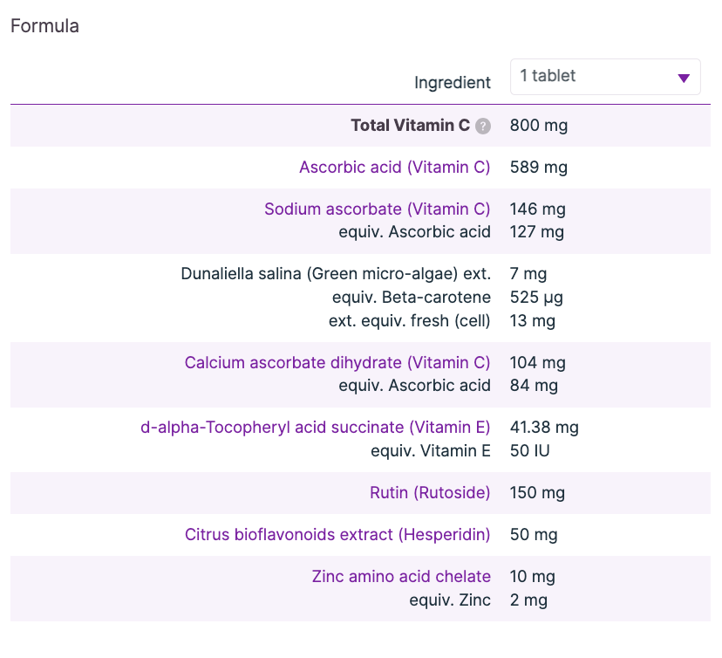Click the Ingredient column label
The height and width of the screenshot is (658, 722).
[x=452, y=83]
